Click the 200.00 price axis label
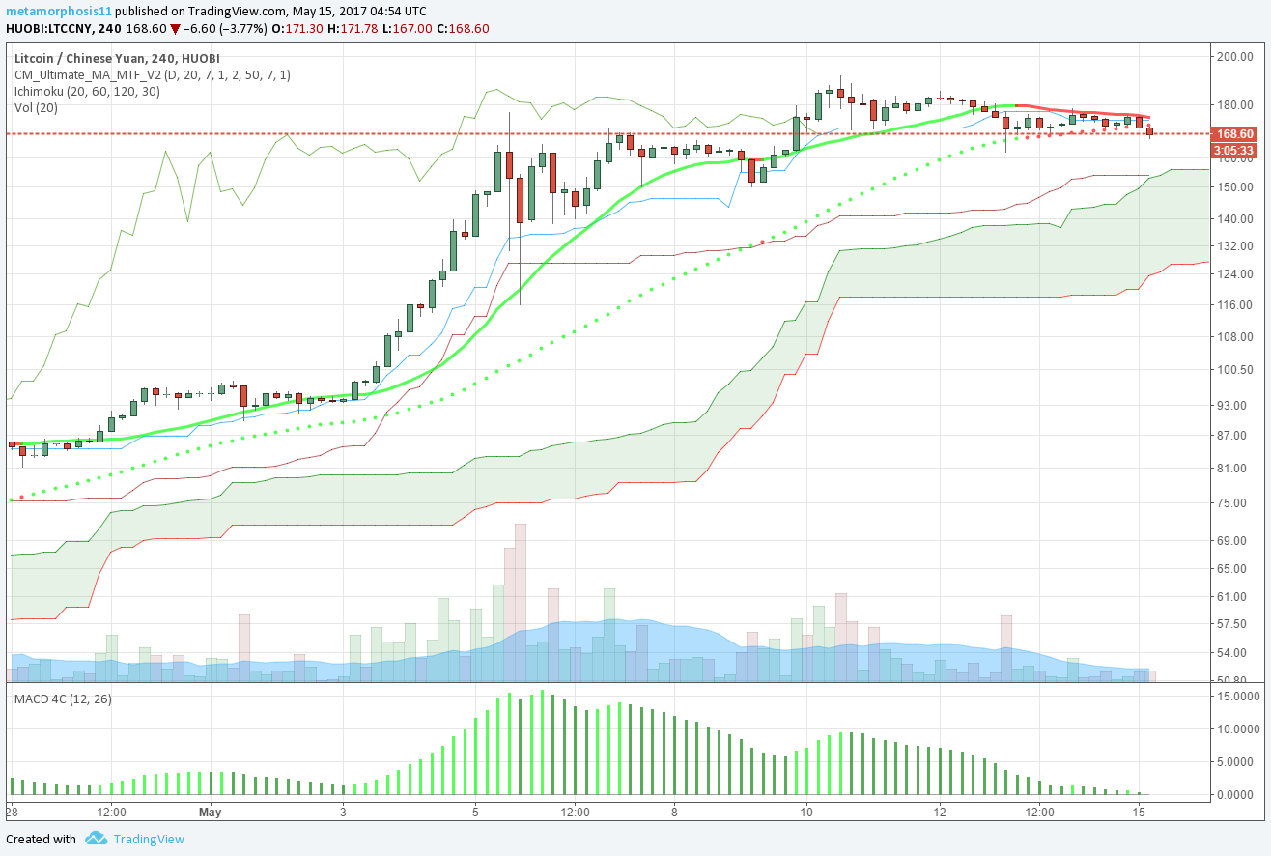1271x856 pixels. tap(1235, 57)
